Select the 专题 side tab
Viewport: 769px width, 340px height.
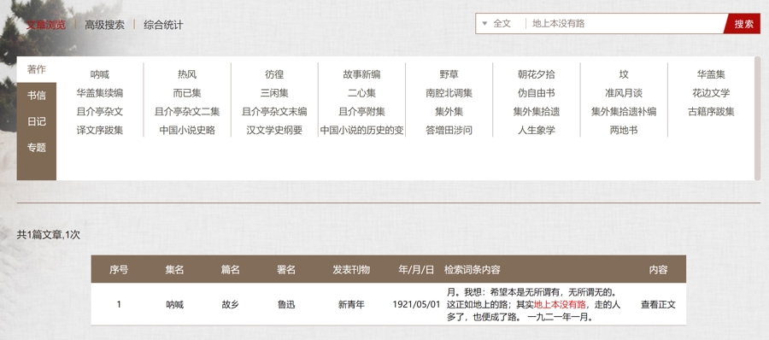coord(36,147)
